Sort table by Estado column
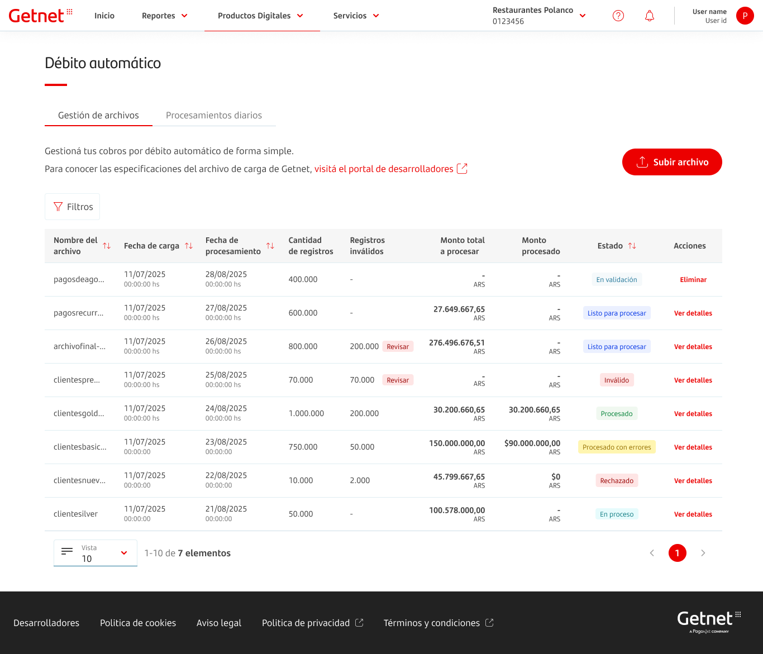Screen dimensions: 763x654 tap(632, 246)
